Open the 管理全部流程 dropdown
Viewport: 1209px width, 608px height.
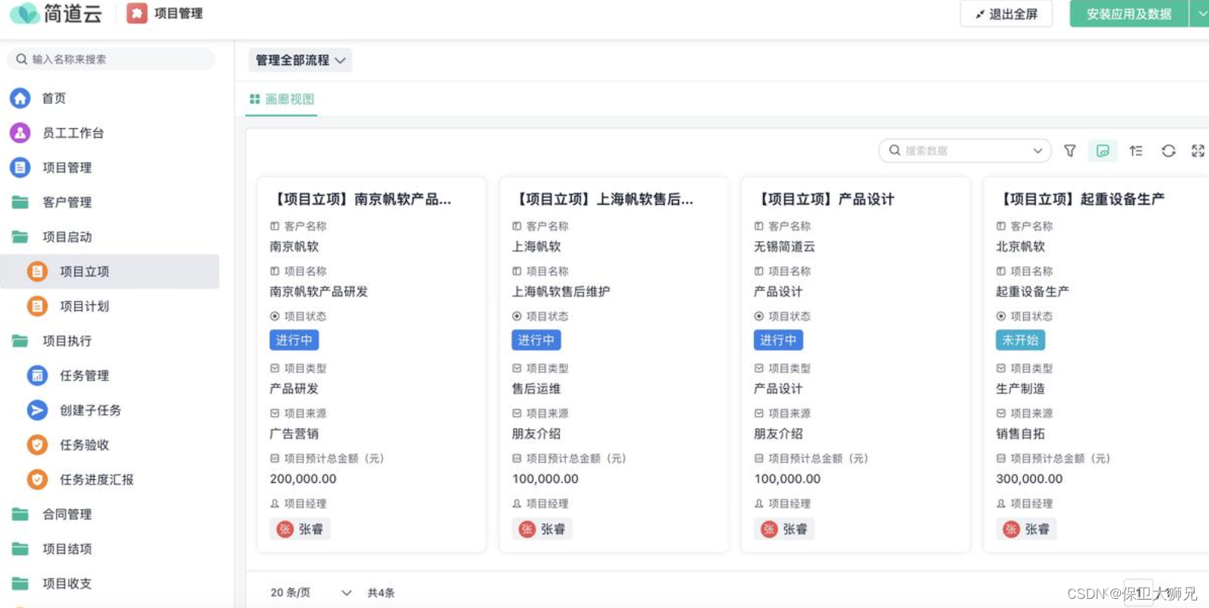point(300,61)
